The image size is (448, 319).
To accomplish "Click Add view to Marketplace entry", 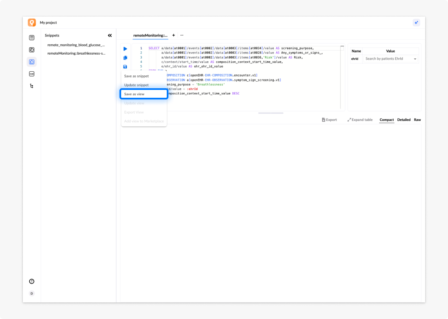I will click(144, 121).
